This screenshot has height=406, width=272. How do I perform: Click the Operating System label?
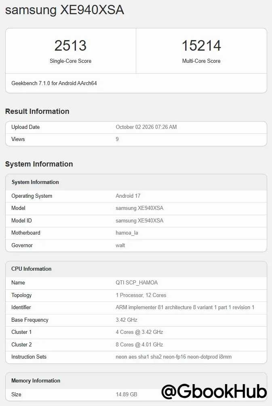(32, 196)
